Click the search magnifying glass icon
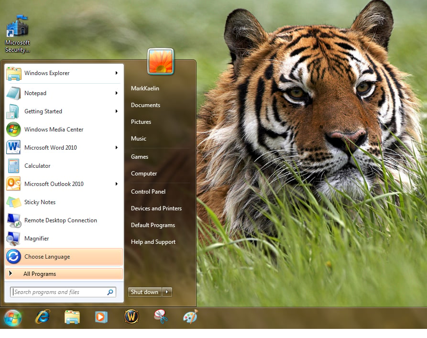 pyautogui.click(x=110, y=292)
